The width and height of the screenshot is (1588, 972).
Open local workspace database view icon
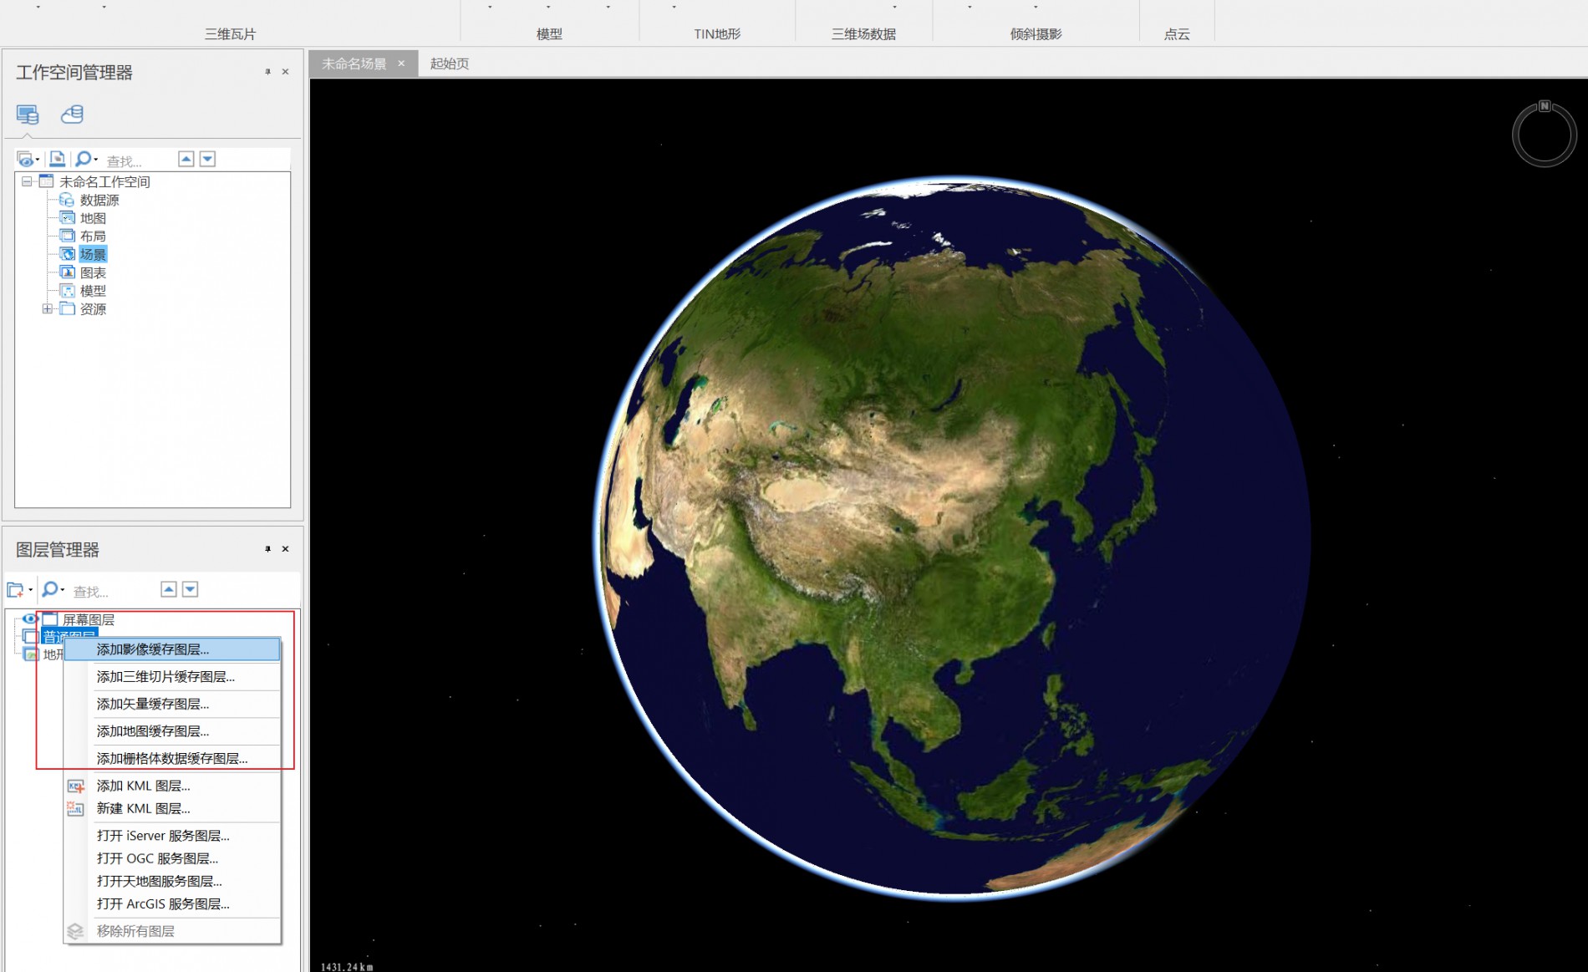tap(28, 115)
